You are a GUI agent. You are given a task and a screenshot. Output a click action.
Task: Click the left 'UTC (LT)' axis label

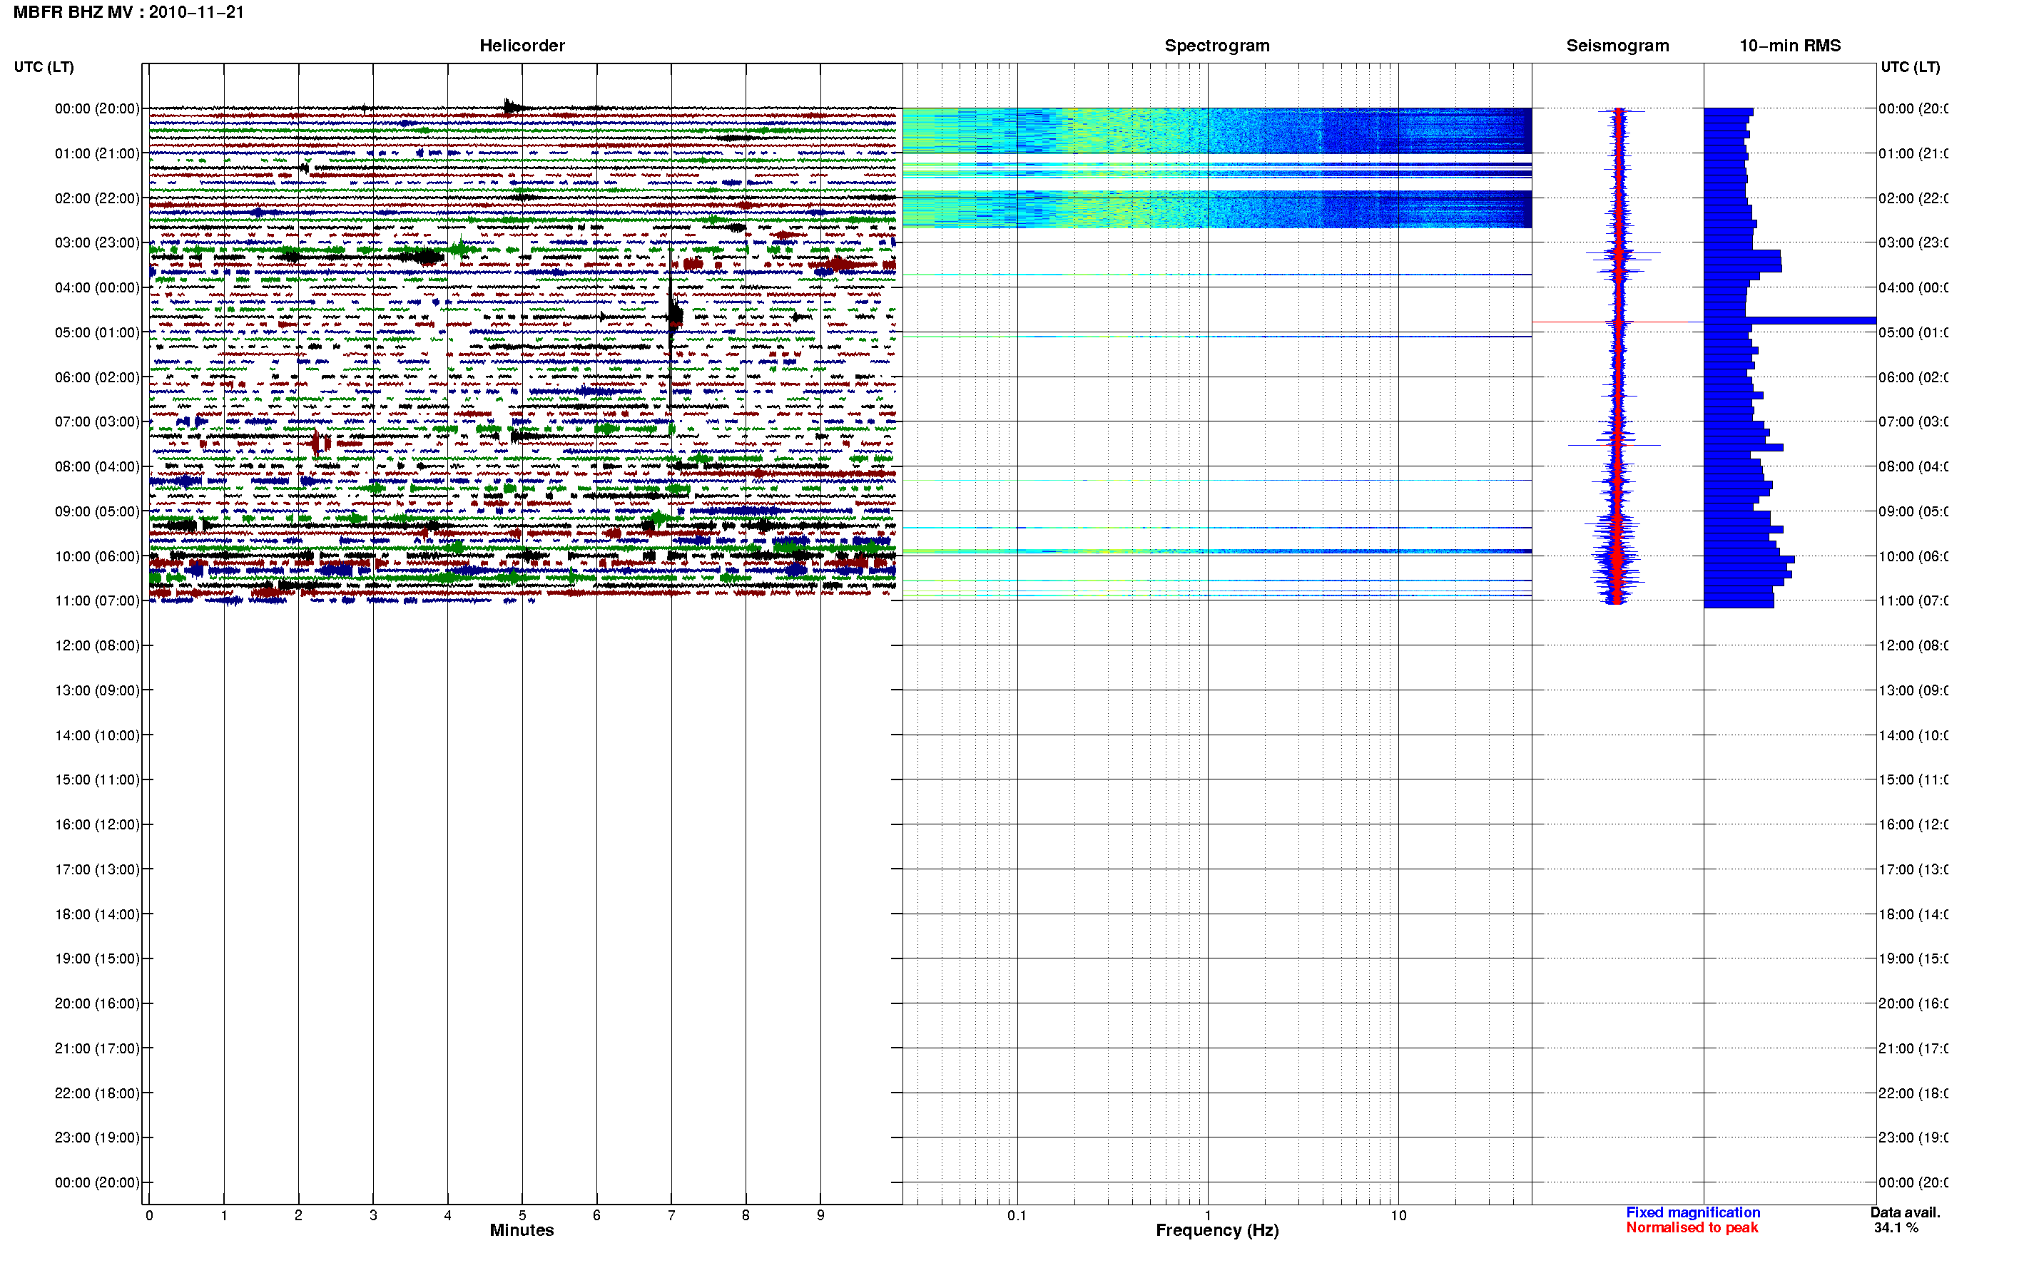(44, 67)
